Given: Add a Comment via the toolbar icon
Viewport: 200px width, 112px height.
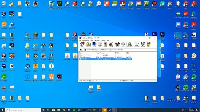Looking at the screenshot, I should click(137, 45).
